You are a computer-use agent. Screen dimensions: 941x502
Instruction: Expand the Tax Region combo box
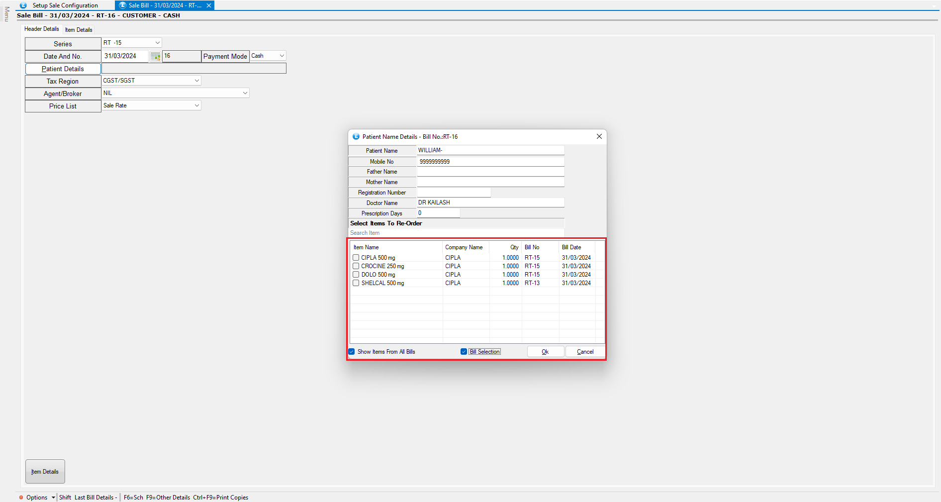click(x=196, y=81)
